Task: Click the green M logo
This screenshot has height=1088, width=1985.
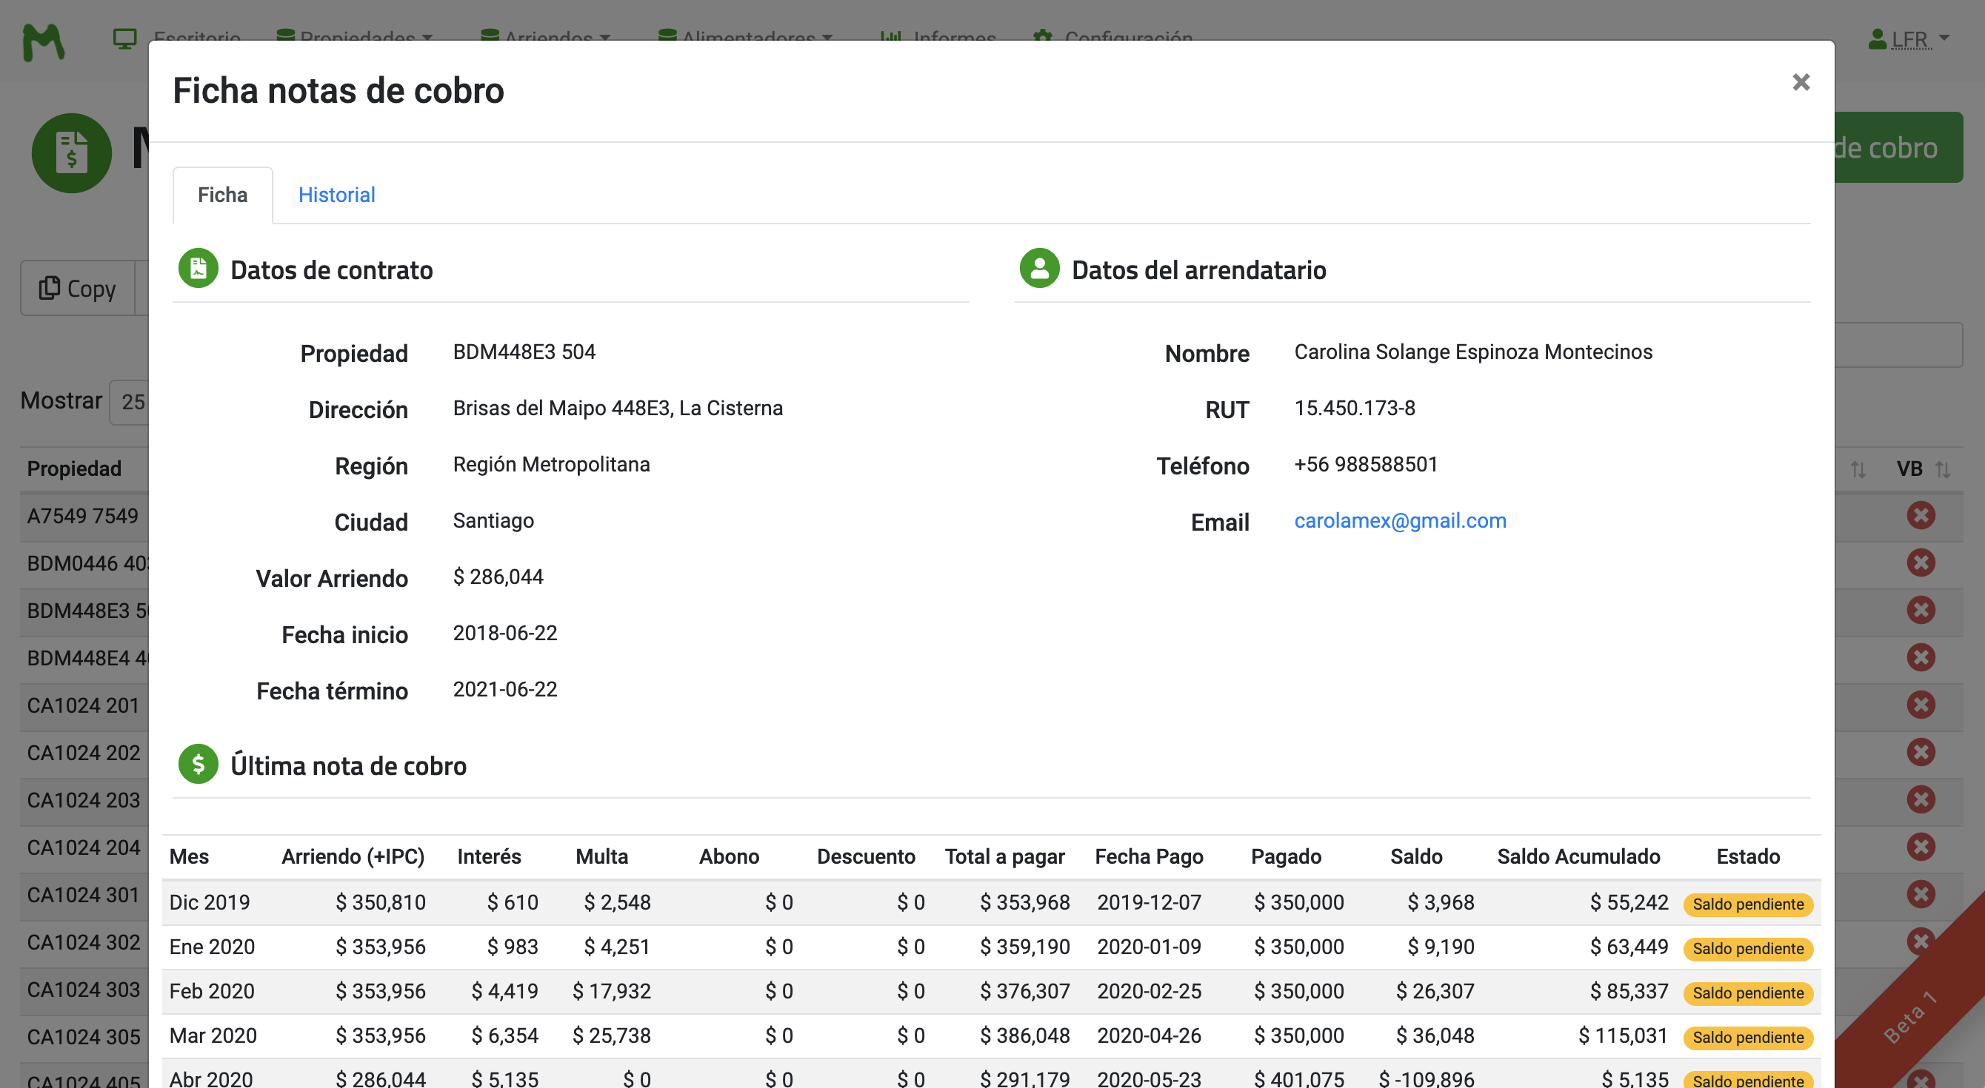Action: point(43,41)
